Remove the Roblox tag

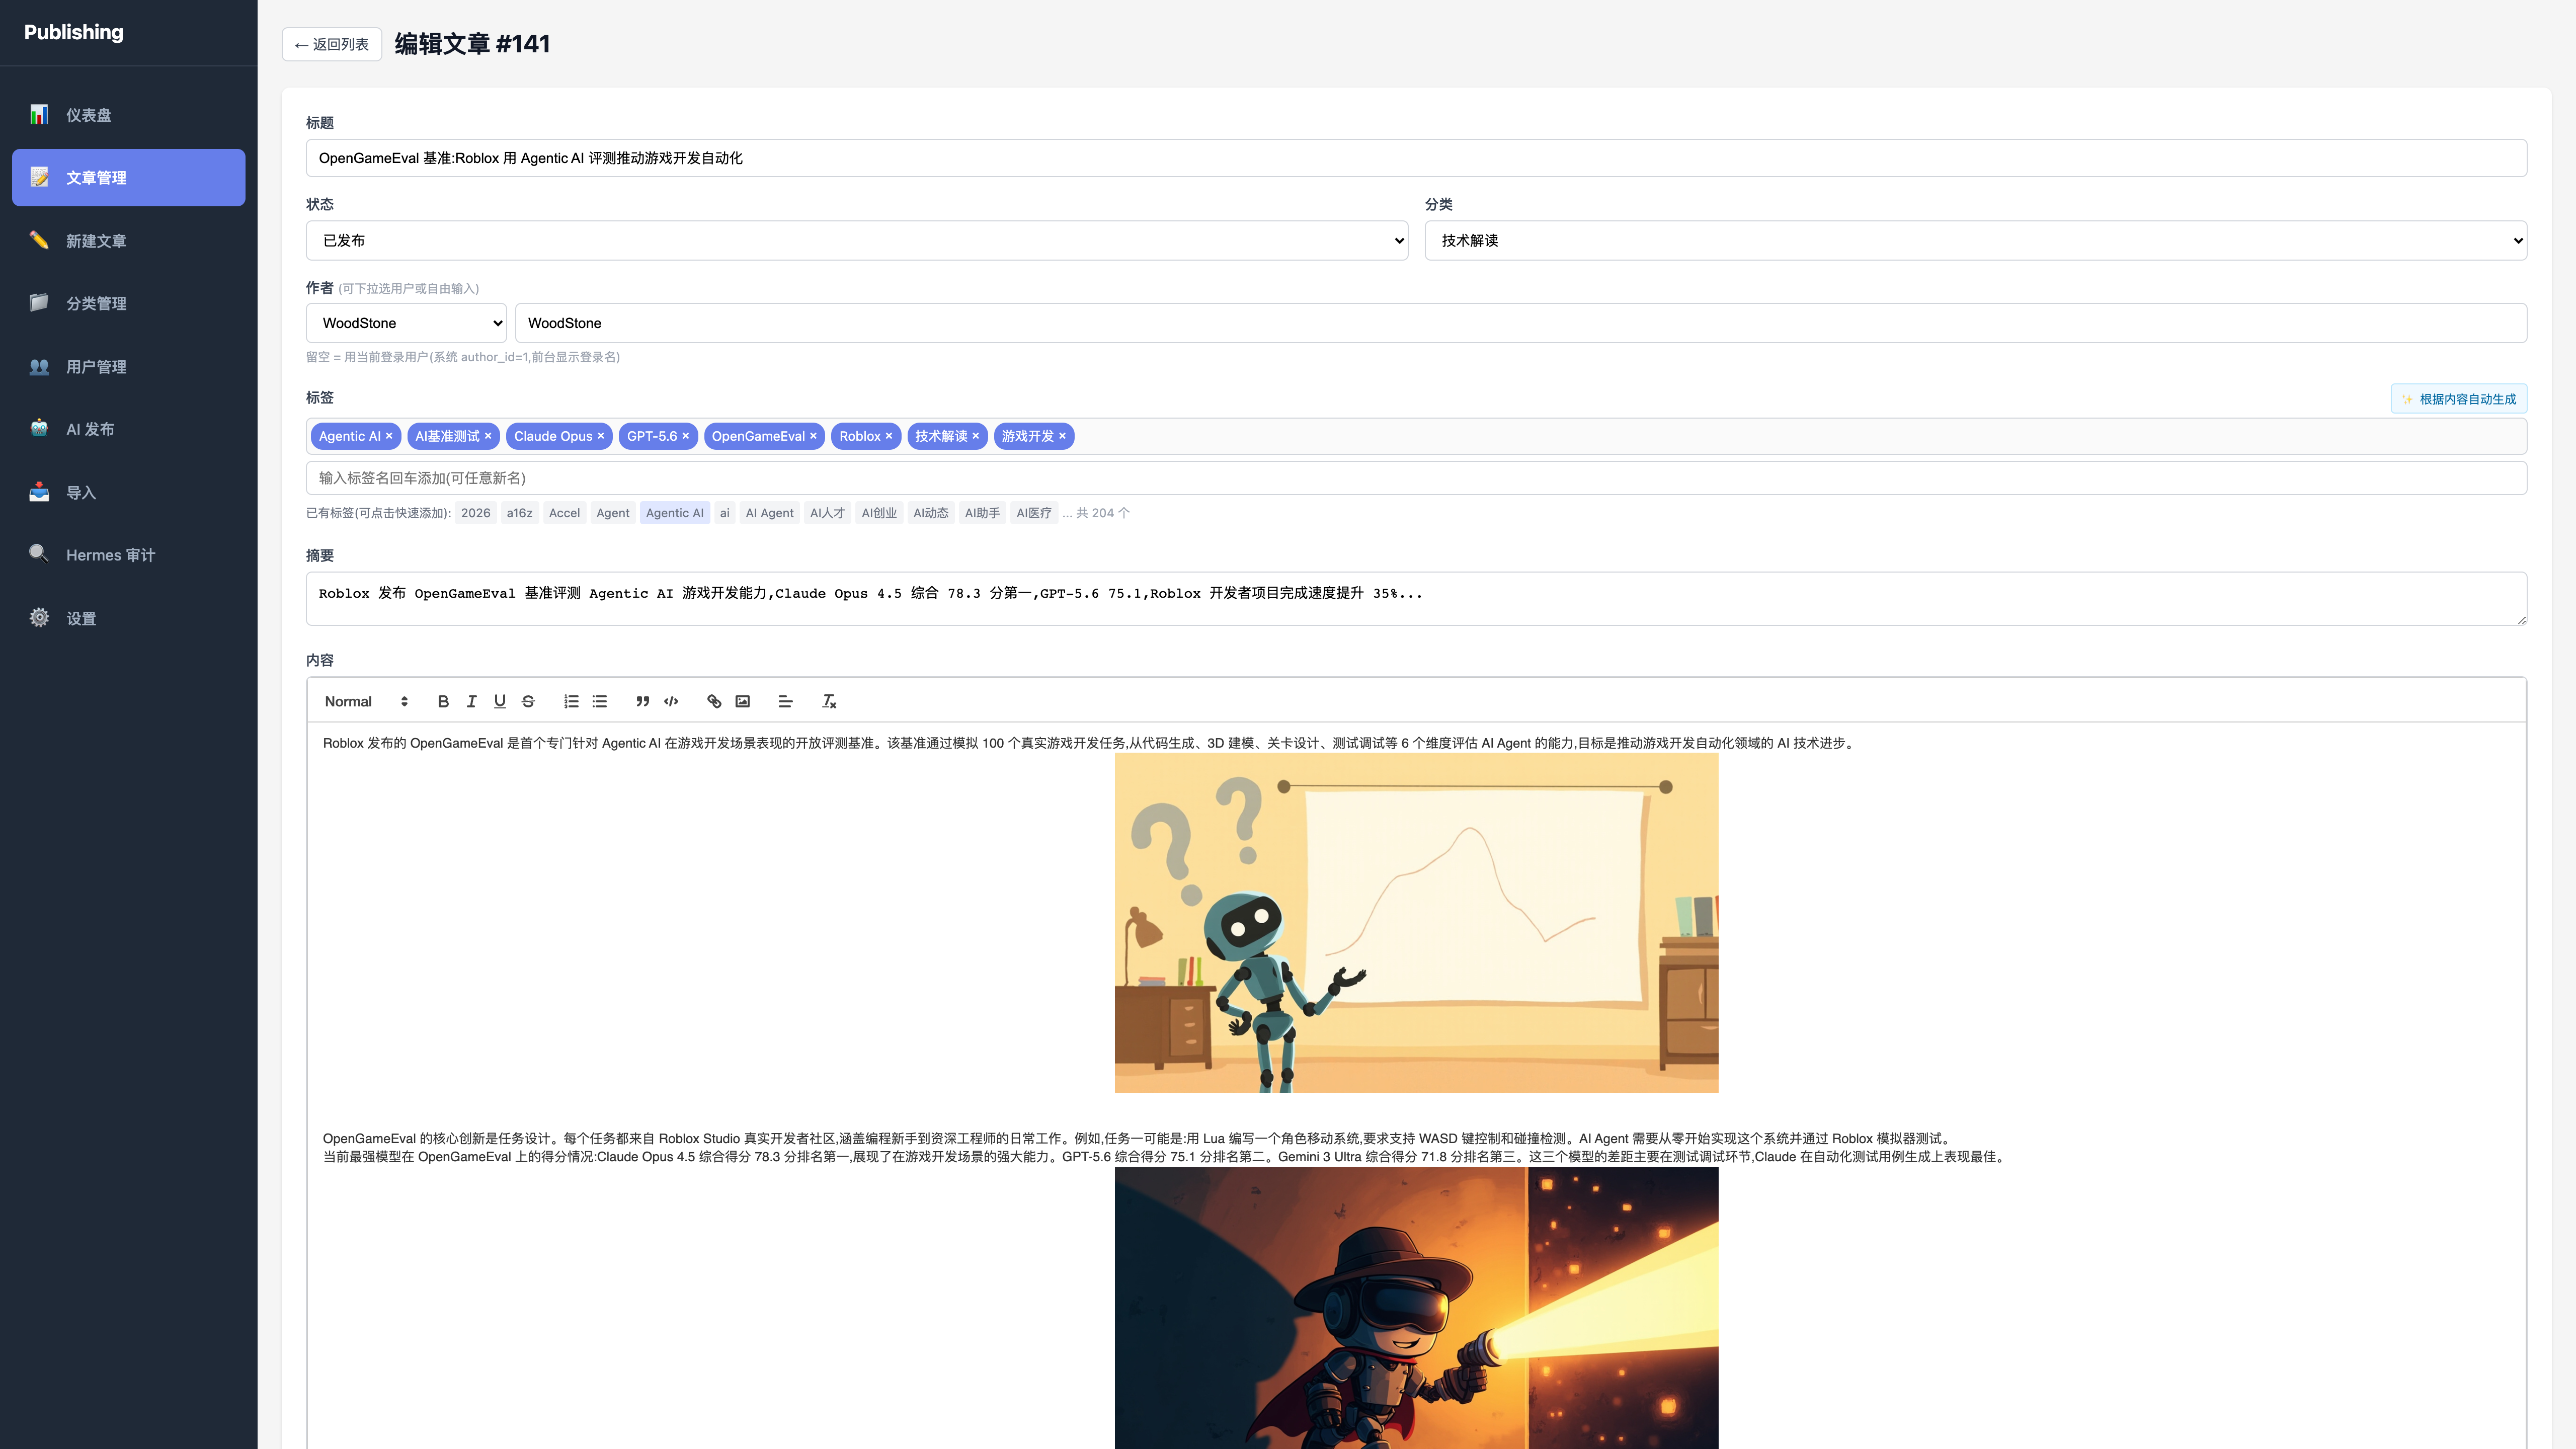tap(889, 436)
